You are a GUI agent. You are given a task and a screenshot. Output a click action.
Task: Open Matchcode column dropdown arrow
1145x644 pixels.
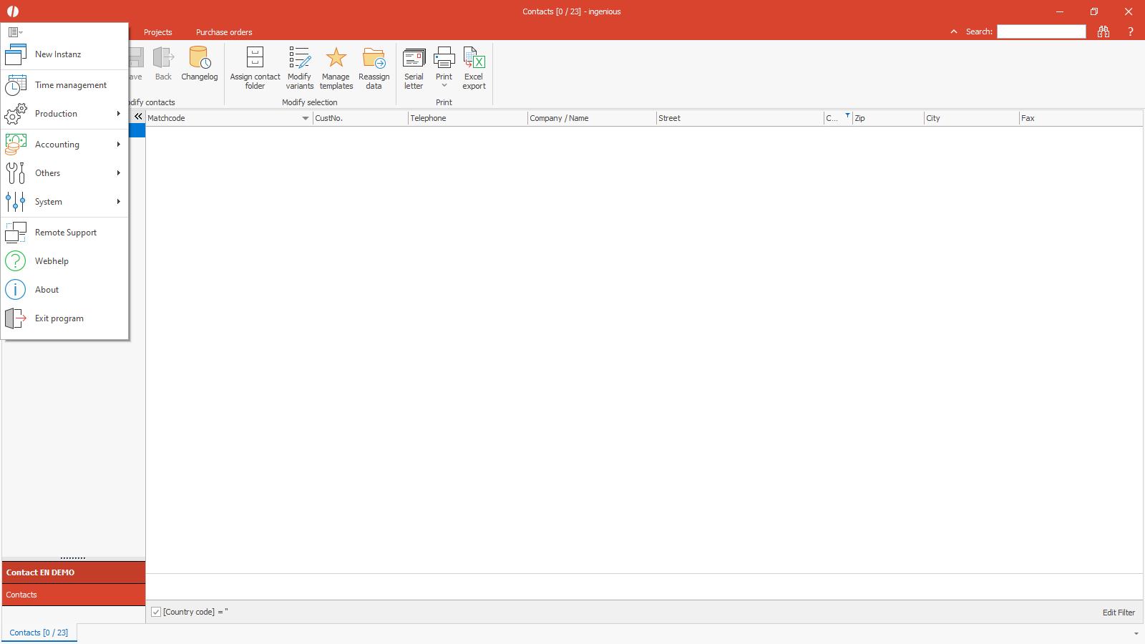306,118
